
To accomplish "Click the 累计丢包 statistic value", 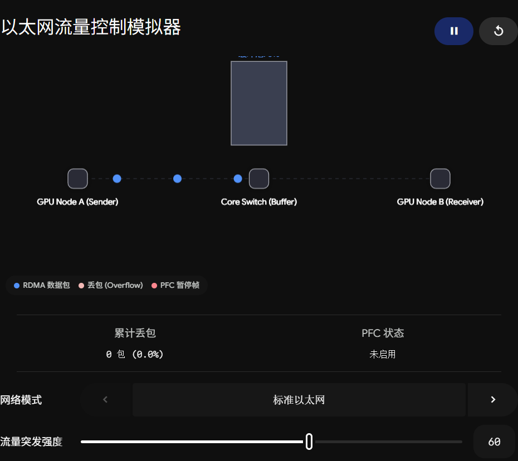I will pos(135,354).
